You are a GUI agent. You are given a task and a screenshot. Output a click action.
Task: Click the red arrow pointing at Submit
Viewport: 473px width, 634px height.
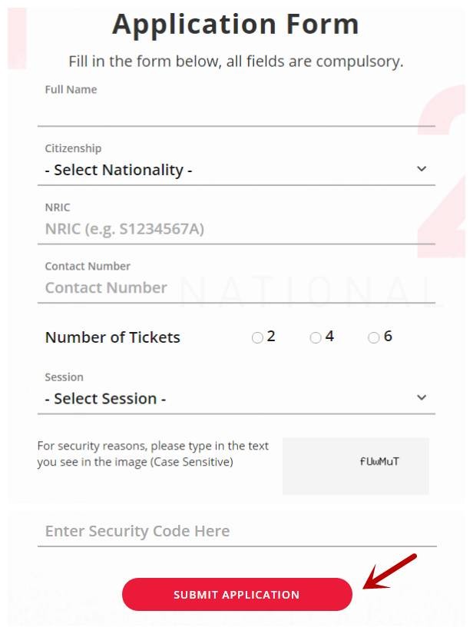point(389,573)
